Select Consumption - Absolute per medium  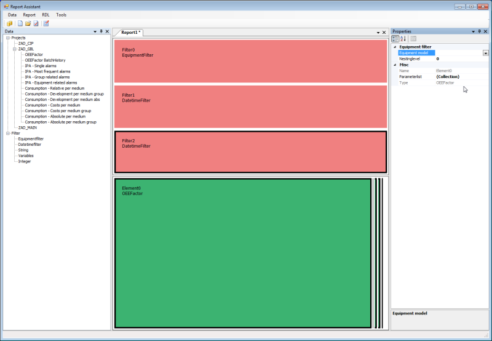(55, 116)
